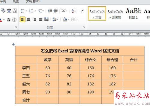150x108 pixels.
Task: Click the Shading paint bucket icon
Action: 65,19
